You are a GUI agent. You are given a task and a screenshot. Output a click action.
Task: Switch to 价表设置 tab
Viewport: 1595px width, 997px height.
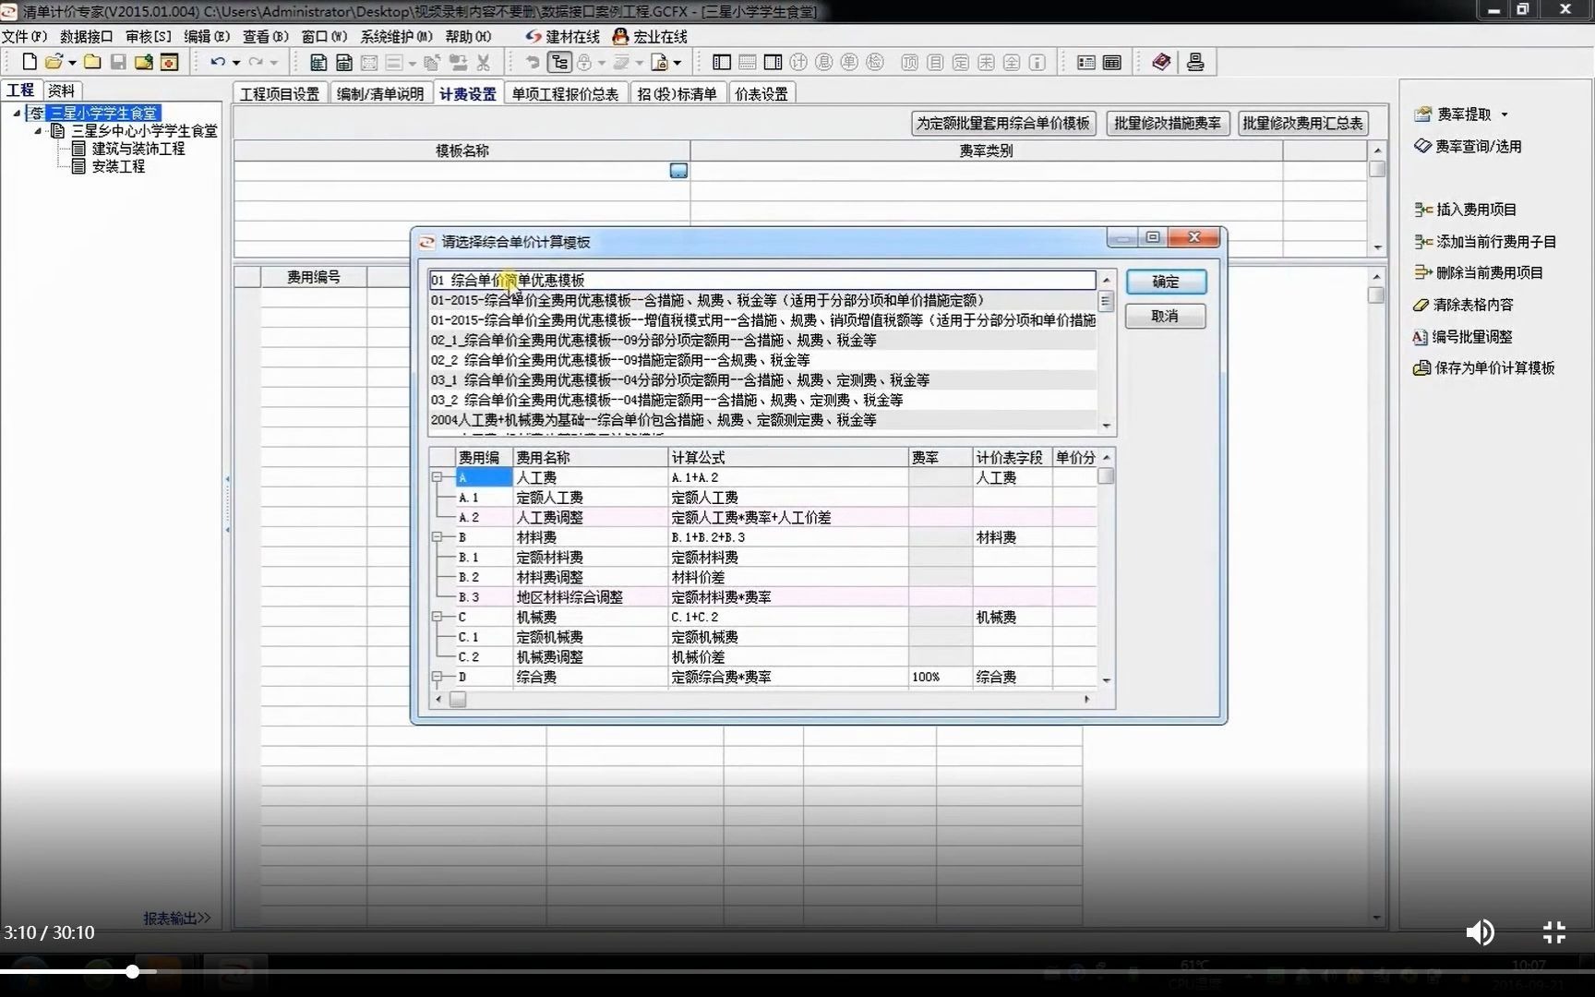click(x=762, y=94)
